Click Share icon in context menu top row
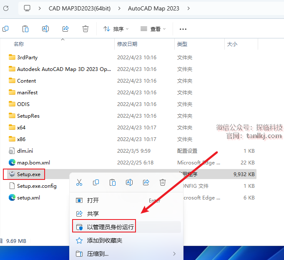The height and width of the screenshot is (260, 284). point(146,182)
